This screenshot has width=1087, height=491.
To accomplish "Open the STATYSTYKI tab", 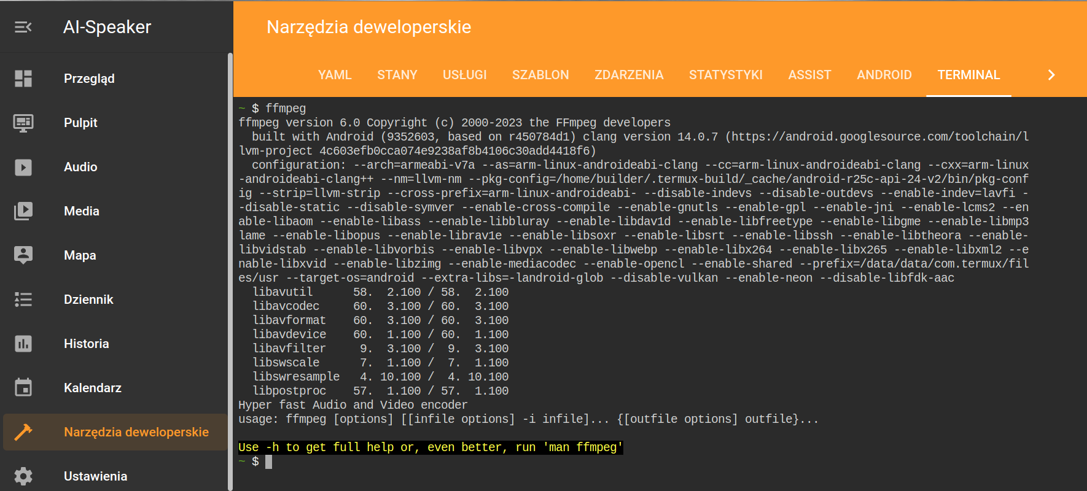I will click(x=725, y=75).
